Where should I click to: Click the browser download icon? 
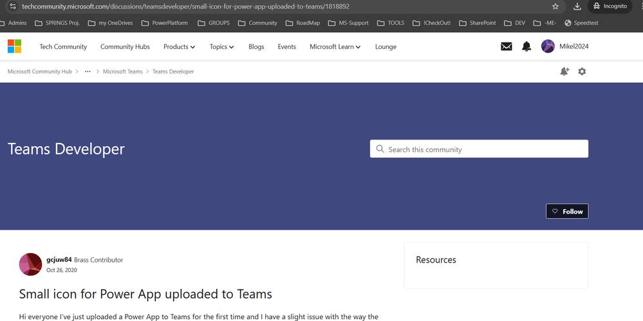click(x=577, y=6)
